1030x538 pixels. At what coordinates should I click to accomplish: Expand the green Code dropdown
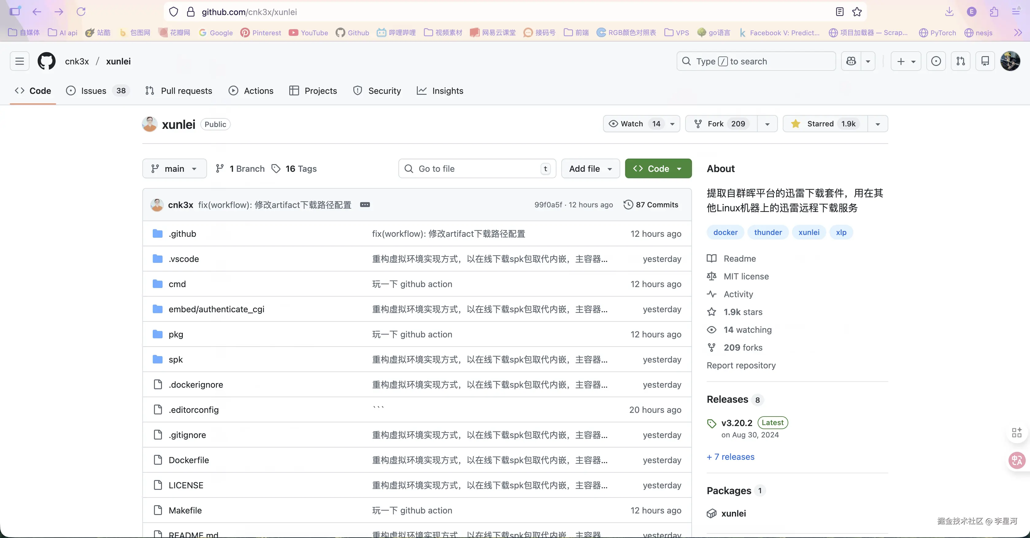pos(658,169)
